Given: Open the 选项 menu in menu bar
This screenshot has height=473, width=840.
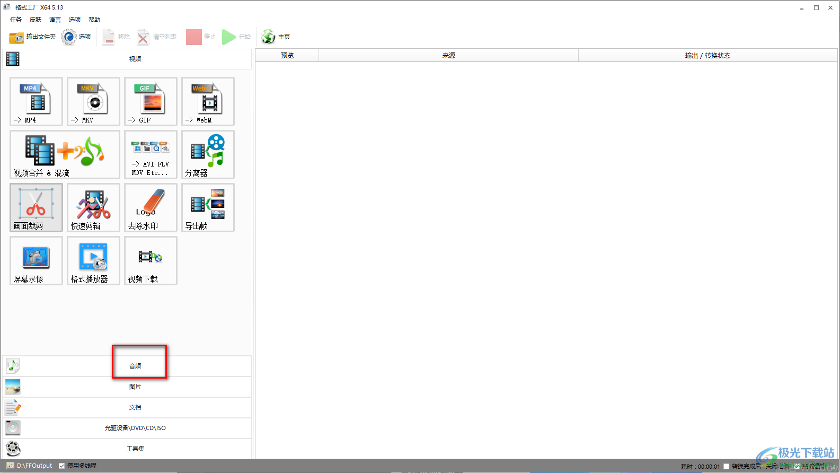Looking at the screenshot, I should coord(75,20).
